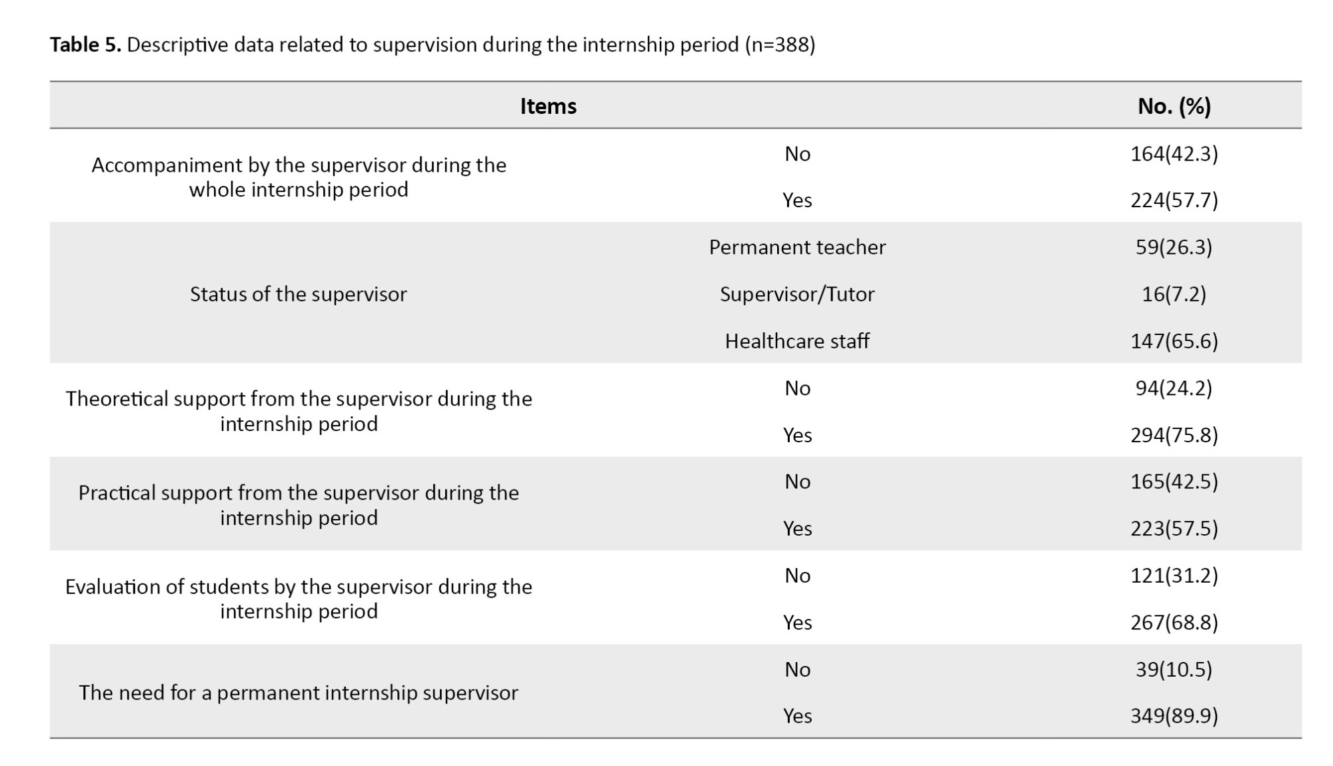Click the Theoretical support item label
The height and width of the screenshot is (766, 1333).
point(298,411)
